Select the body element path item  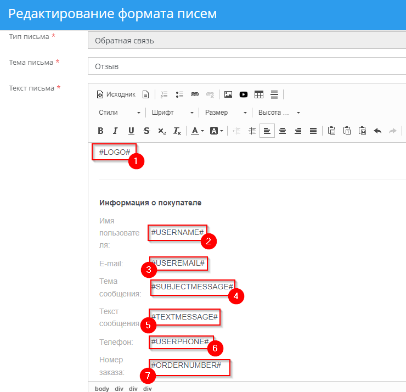click(101, 388)
